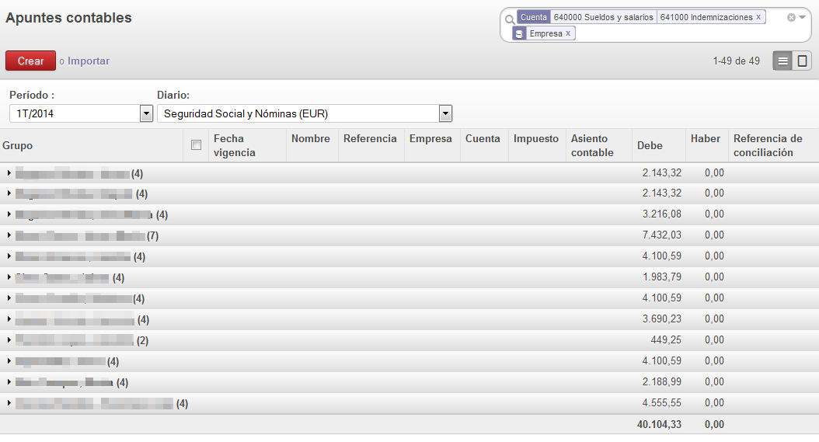819x442 pixels.
Task: Switch to form view
Action: pyautogui.click(x=802, y=61)
